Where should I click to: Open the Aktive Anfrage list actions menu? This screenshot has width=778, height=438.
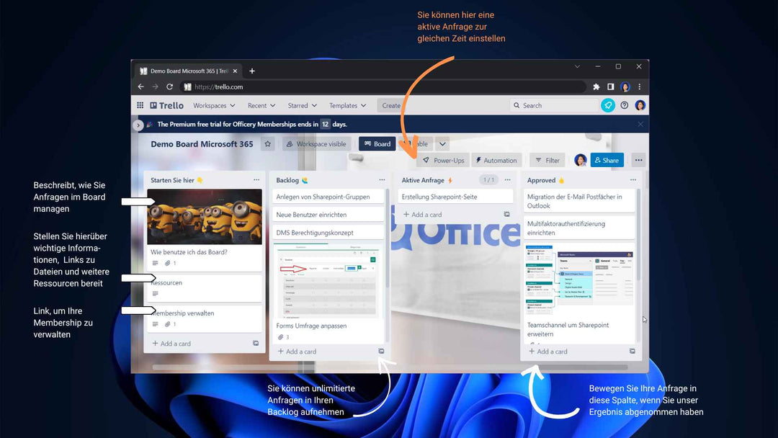point(508,180)
